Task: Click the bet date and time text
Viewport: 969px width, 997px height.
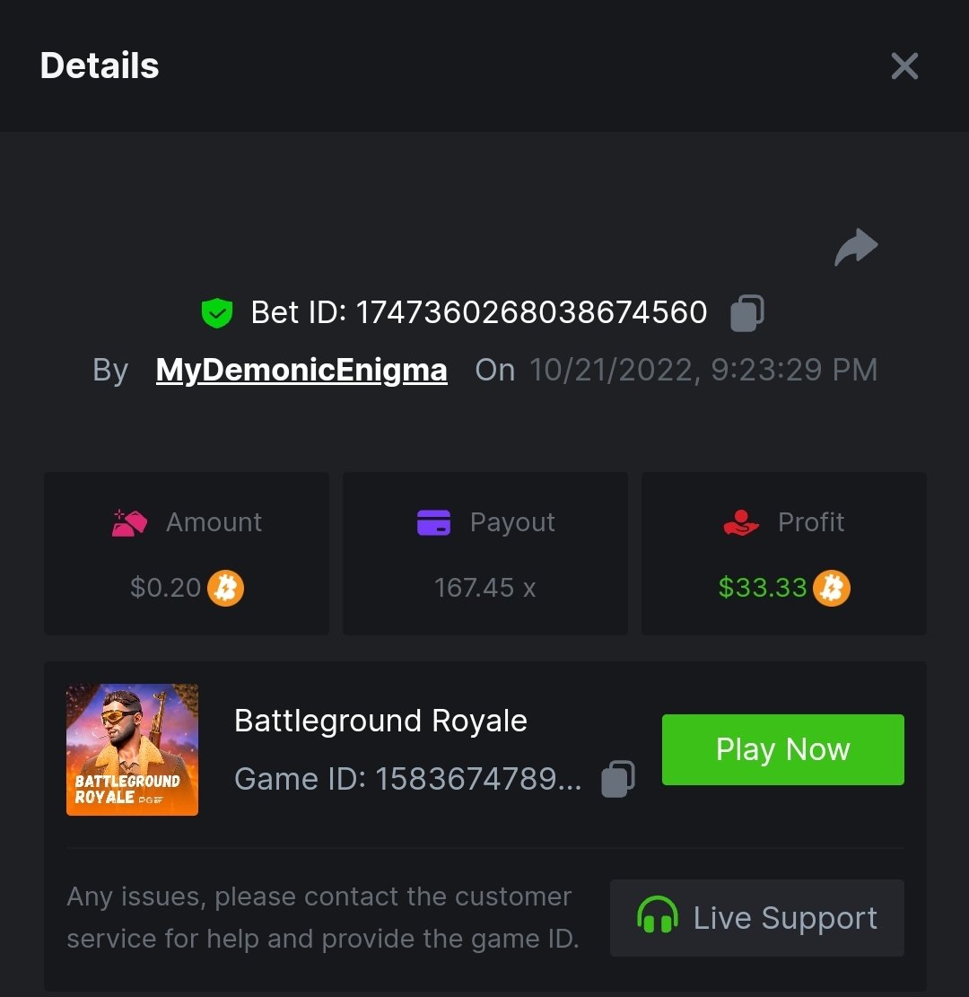Action: click(x=703, y=370)
